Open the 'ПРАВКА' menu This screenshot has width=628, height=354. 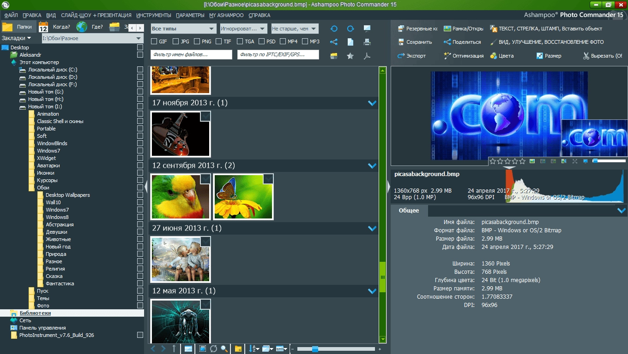point(32,15)
